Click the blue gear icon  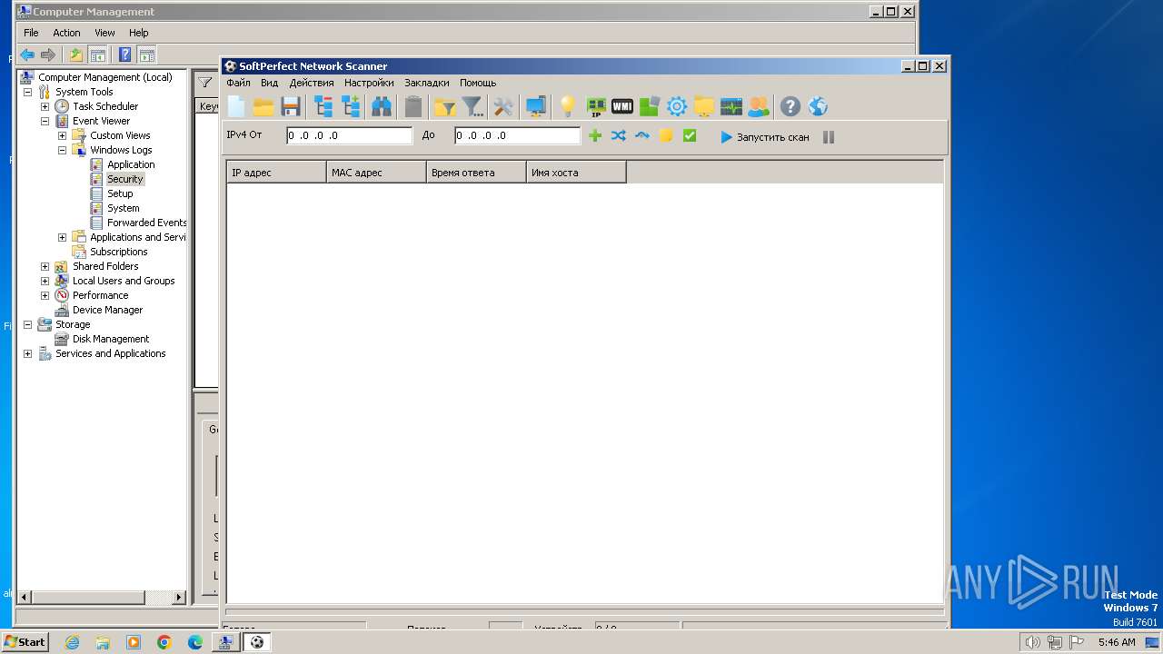coord(677,107)
